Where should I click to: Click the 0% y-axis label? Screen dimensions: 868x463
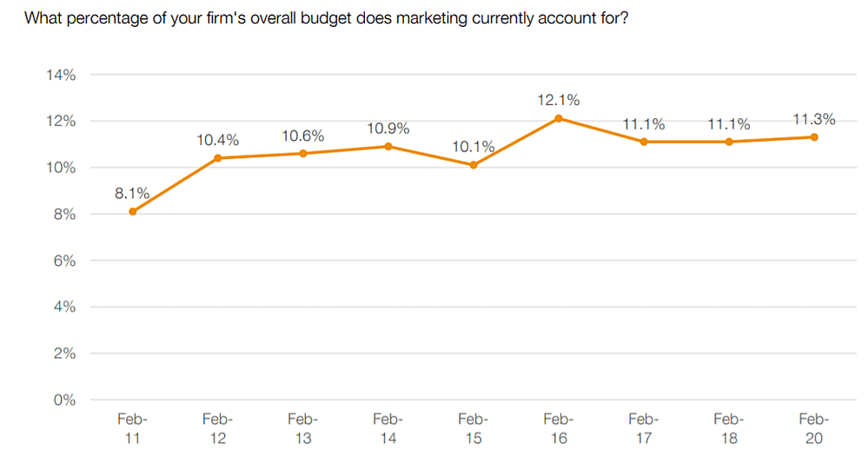point(64,400)
